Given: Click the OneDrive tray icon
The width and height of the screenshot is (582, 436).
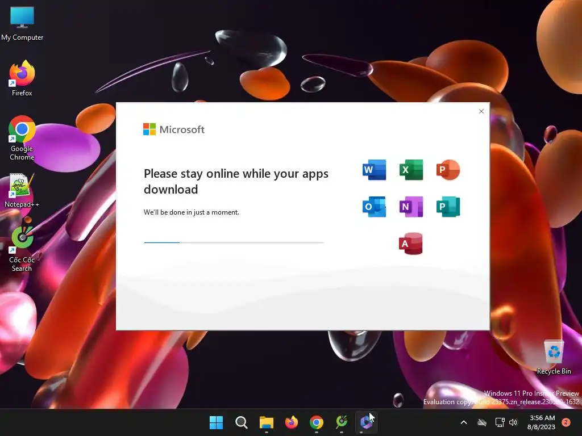Looking at the screenshot, I should (x=482, y=422).
